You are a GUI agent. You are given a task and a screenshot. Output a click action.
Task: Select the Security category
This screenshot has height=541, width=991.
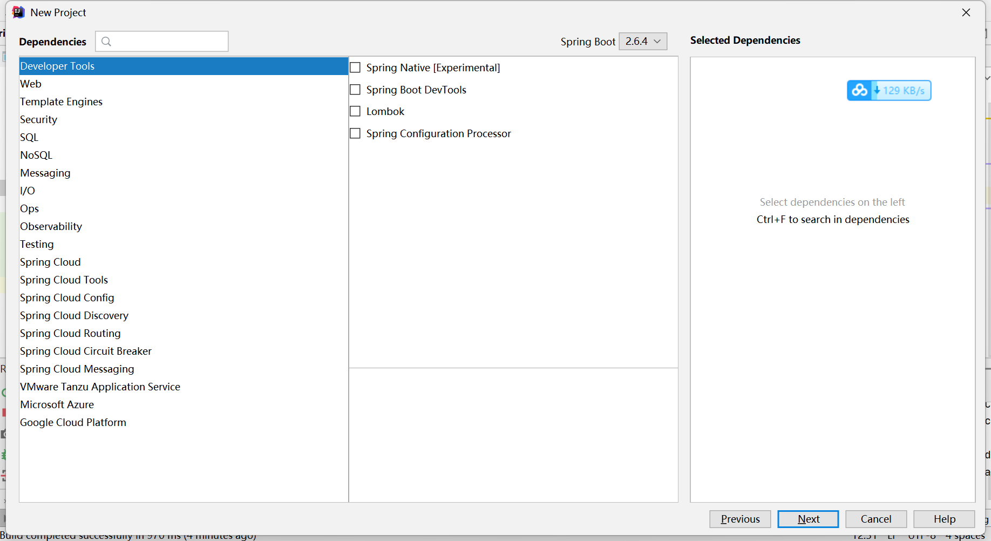click(184, 119)
